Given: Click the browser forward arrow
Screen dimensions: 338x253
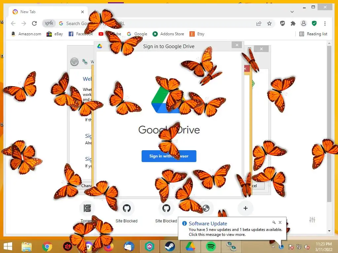Looking at the screenshot, I should tap(24, 23).
